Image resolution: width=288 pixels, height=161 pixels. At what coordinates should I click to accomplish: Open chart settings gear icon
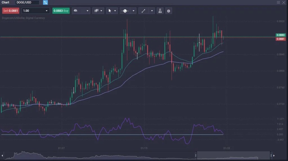click(168, 11)
